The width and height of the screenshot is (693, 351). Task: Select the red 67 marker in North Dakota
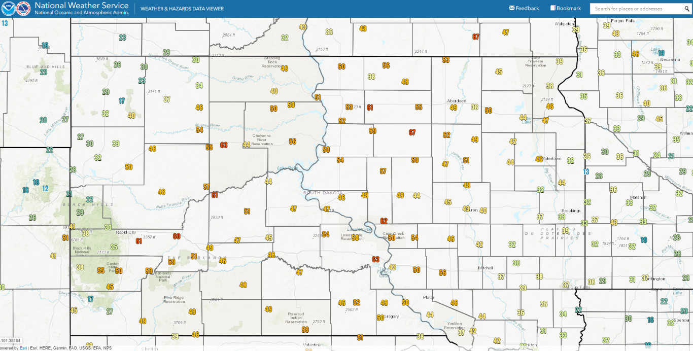[476, 37]
